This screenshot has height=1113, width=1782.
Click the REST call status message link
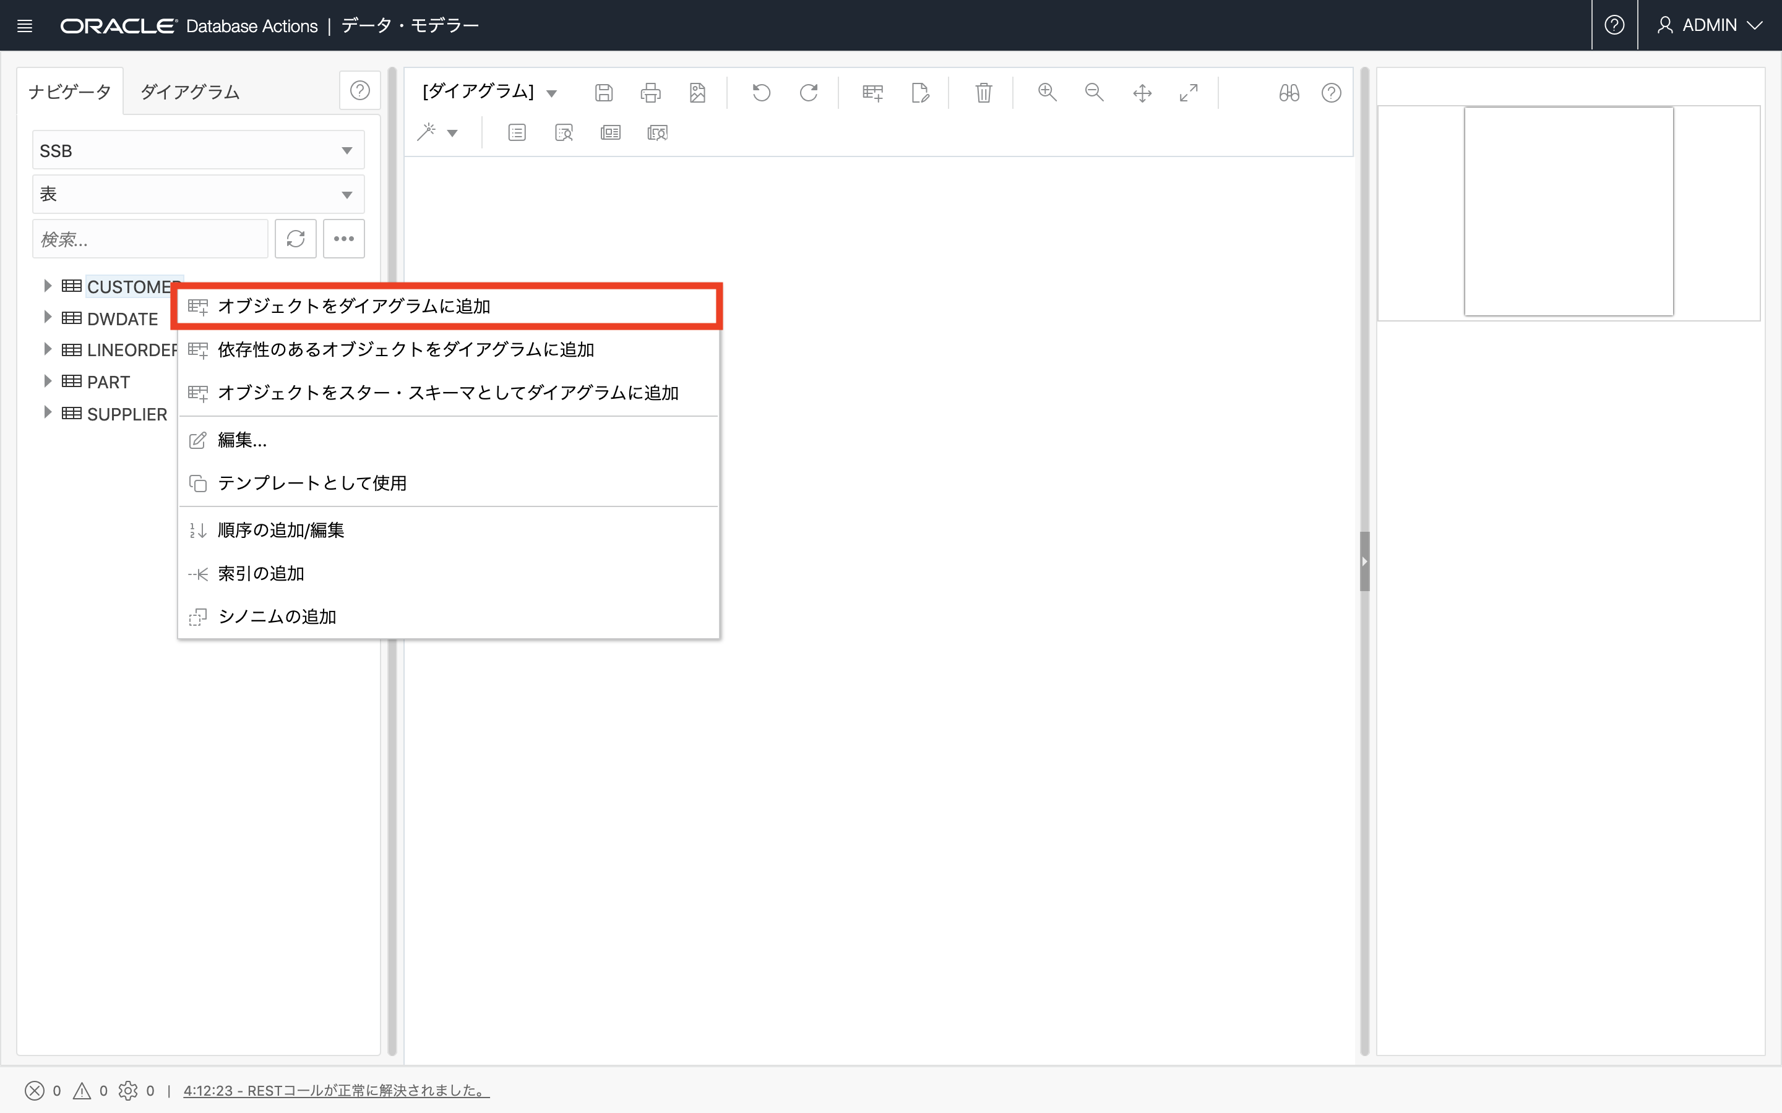coord(336,1090)
